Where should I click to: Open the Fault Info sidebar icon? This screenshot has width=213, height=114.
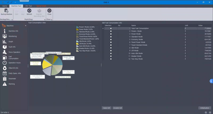click(x=5, y=47)
